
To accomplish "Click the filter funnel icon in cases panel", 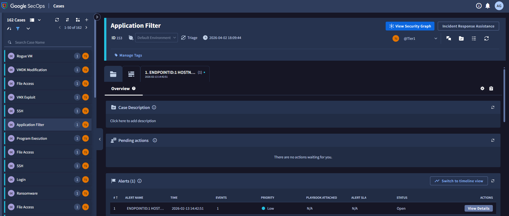I will point(18,29).
